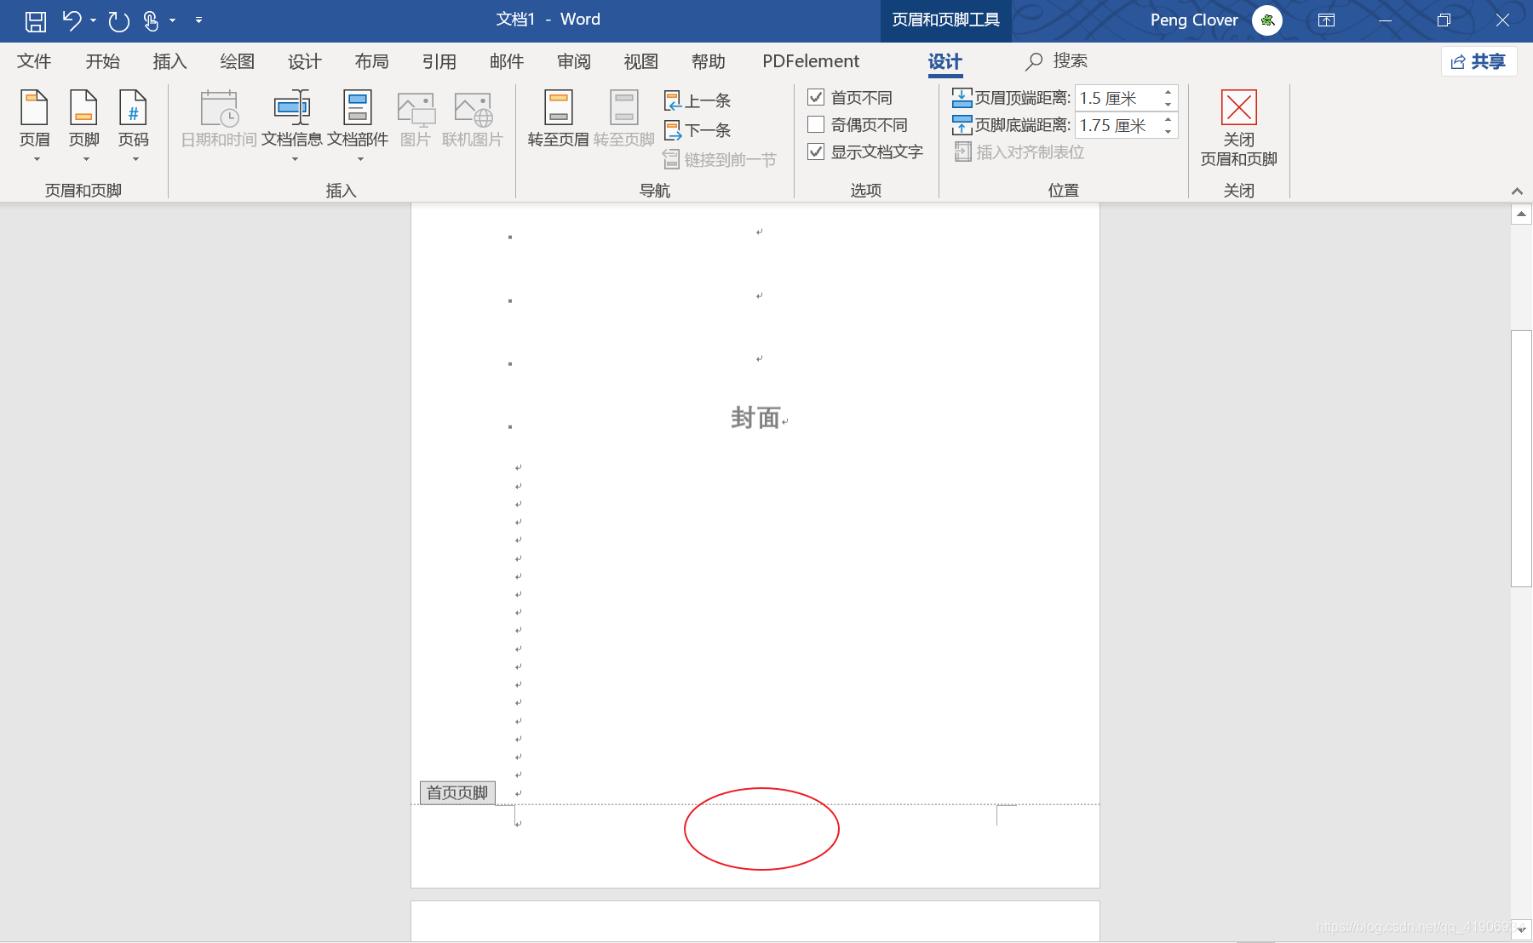
Task: Toggle touch/mouse mode icon
Action: click(151, 20)
